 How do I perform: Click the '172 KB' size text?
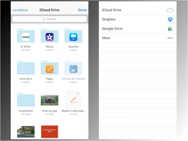pos(73,114)
